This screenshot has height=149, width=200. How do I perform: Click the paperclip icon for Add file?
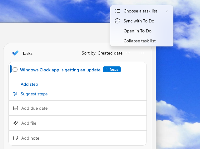(x=16, y=123)
